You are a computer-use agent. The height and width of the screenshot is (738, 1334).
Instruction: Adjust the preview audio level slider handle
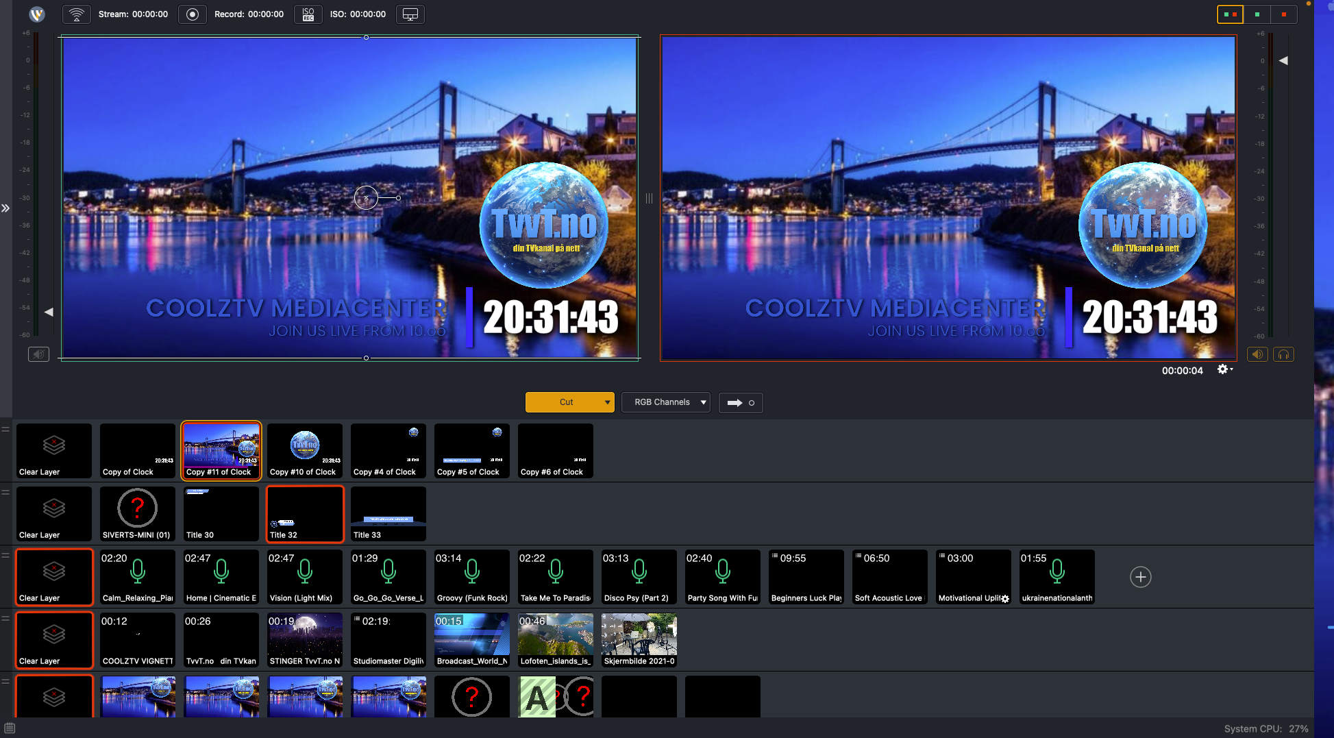click(x=49, y=312)
